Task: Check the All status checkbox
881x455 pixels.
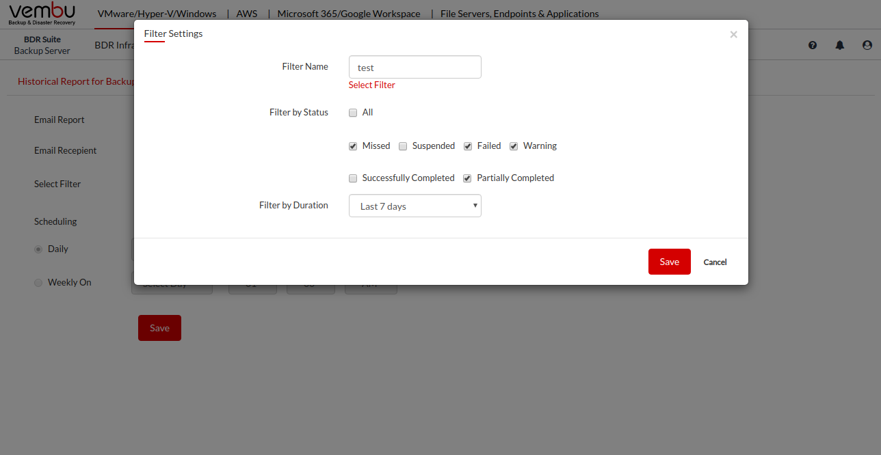Action: (353, 113)
